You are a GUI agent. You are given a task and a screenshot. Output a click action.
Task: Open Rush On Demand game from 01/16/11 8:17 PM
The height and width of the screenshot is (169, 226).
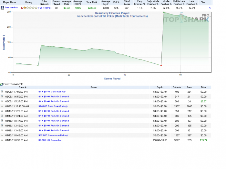click(x=54, y=121)
